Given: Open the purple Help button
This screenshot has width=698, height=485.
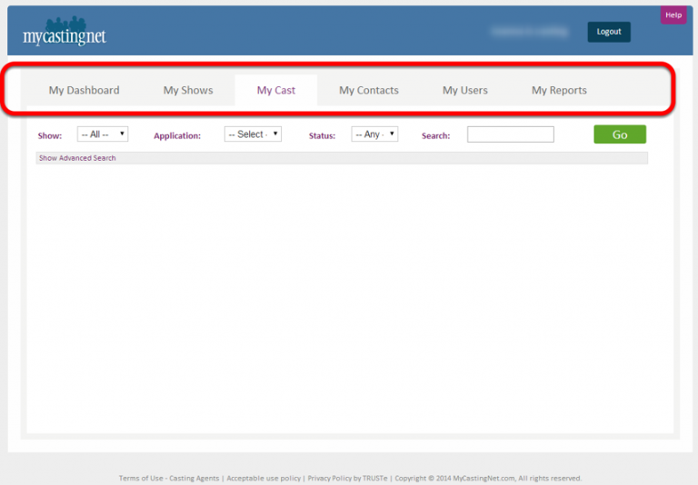Looking at the screenshot, I should pyautogui.click(x=673, y=15).
